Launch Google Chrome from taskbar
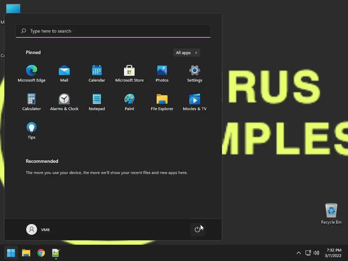Screen dimensions: 348x261 coord(41,253)
